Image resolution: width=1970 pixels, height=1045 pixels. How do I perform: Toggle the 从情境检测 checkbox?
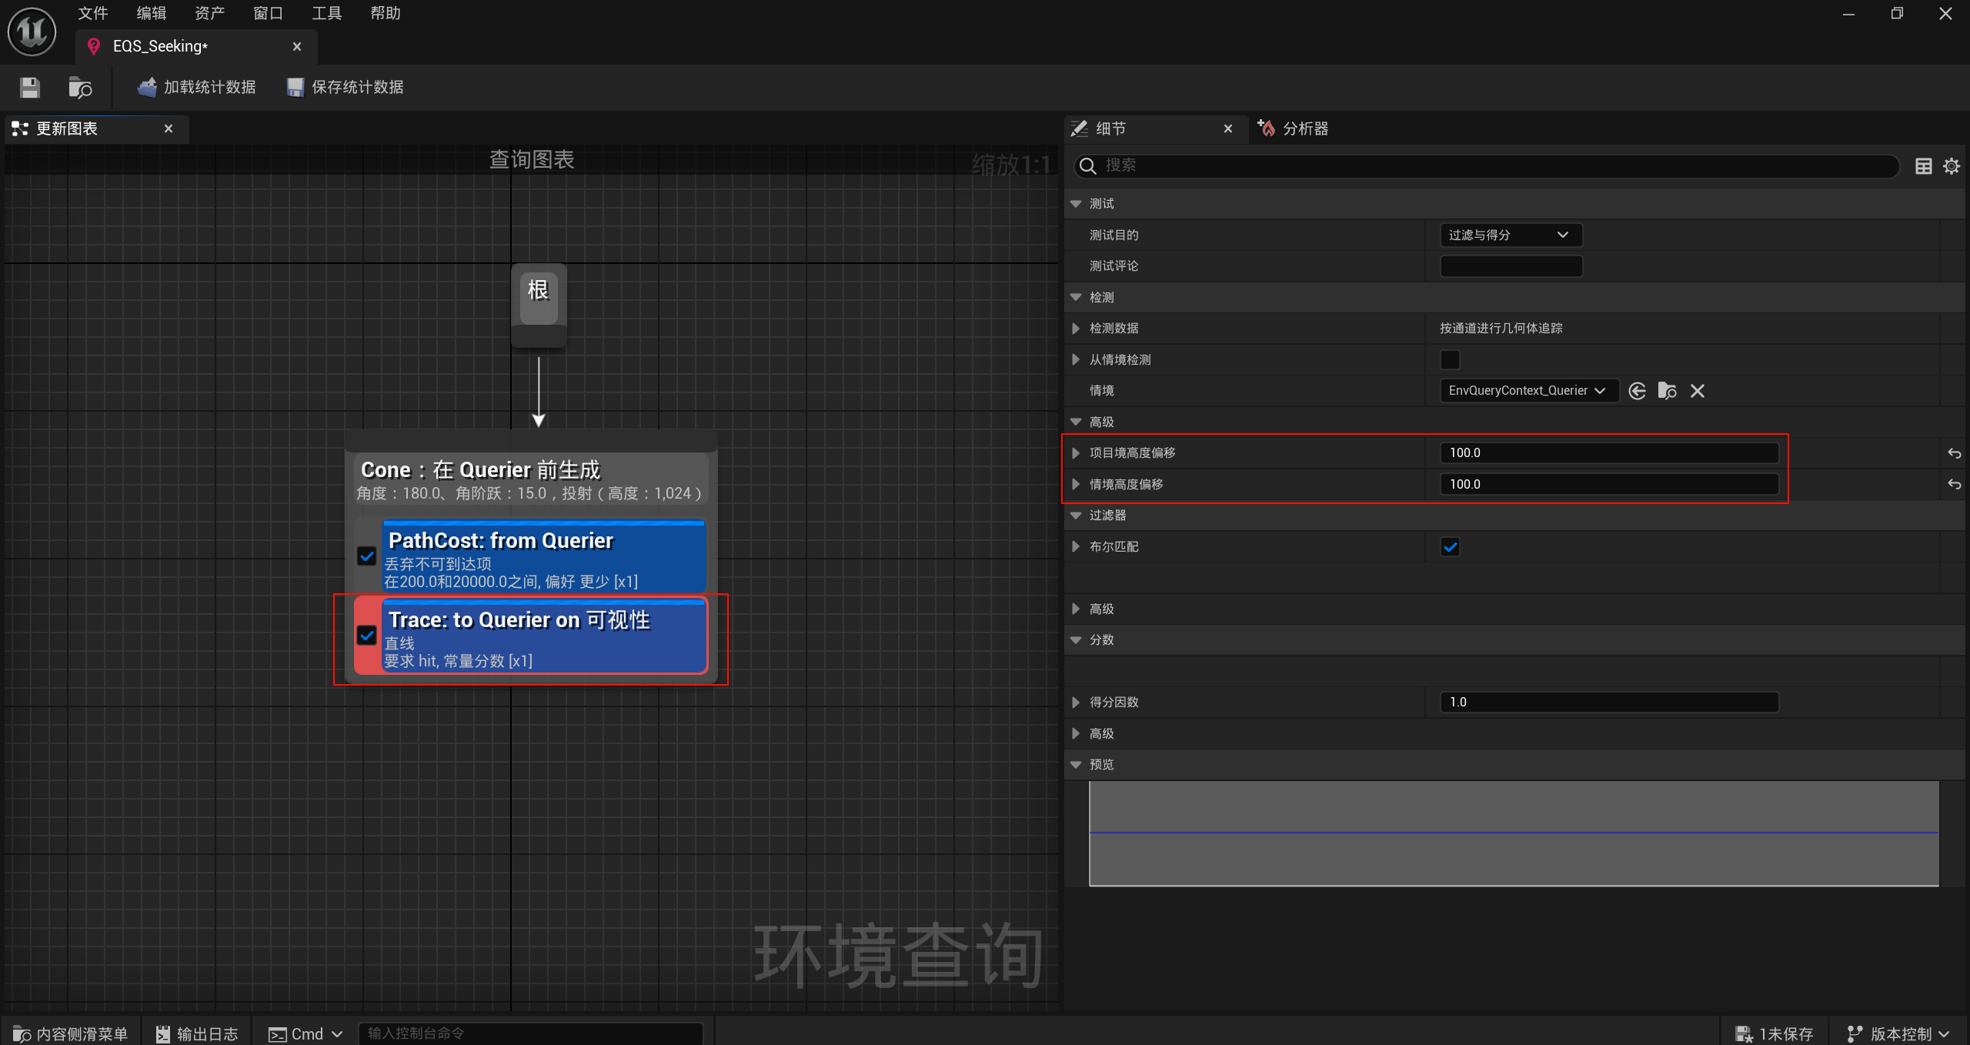click(x=1450, y=359)
